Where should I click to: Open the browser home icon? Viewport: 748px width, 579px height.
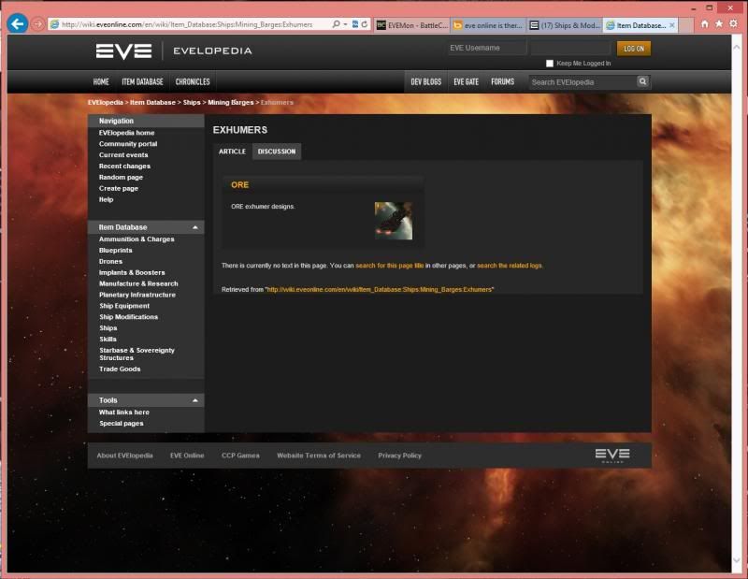704,24
